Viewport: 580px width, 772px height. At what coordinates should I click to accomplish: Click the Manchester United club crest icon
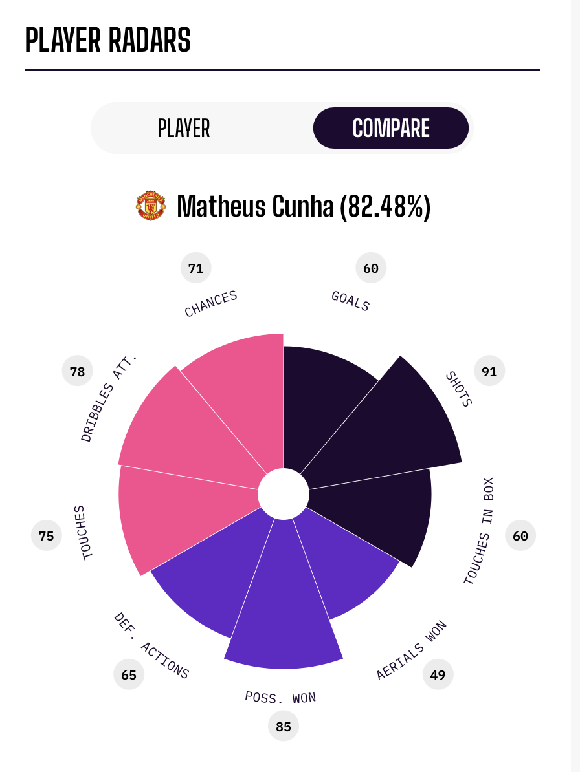[x=150, y=206]
